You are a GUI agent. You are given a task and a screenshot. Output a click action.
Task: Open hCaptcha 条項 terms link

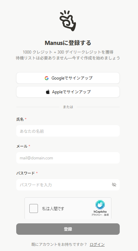tap(106, 215)
